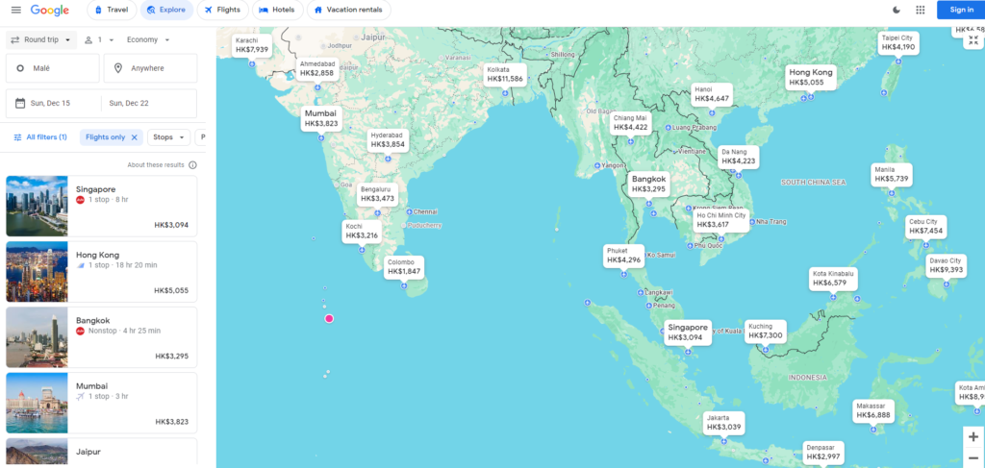The height and width of the screenshot is (468, 985).
Task: Go to the Vacation rentals tab
Action: point(347,10)
